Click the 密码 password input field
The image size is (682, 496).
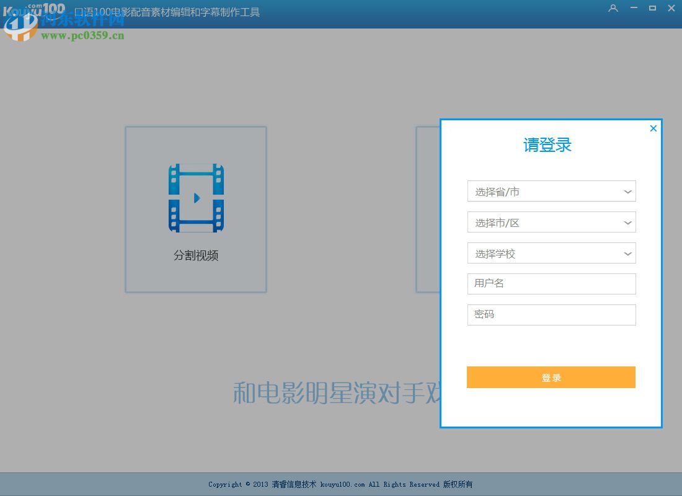click(x=551, y=314)
